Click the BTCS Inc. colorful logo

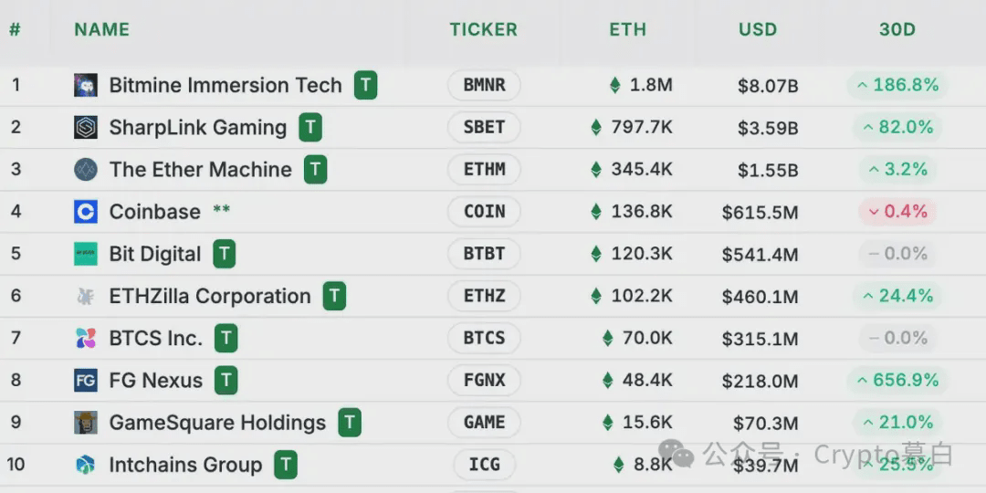(86, 338)
